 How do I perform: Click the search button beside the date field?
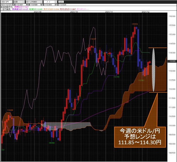tap(61, 2)
